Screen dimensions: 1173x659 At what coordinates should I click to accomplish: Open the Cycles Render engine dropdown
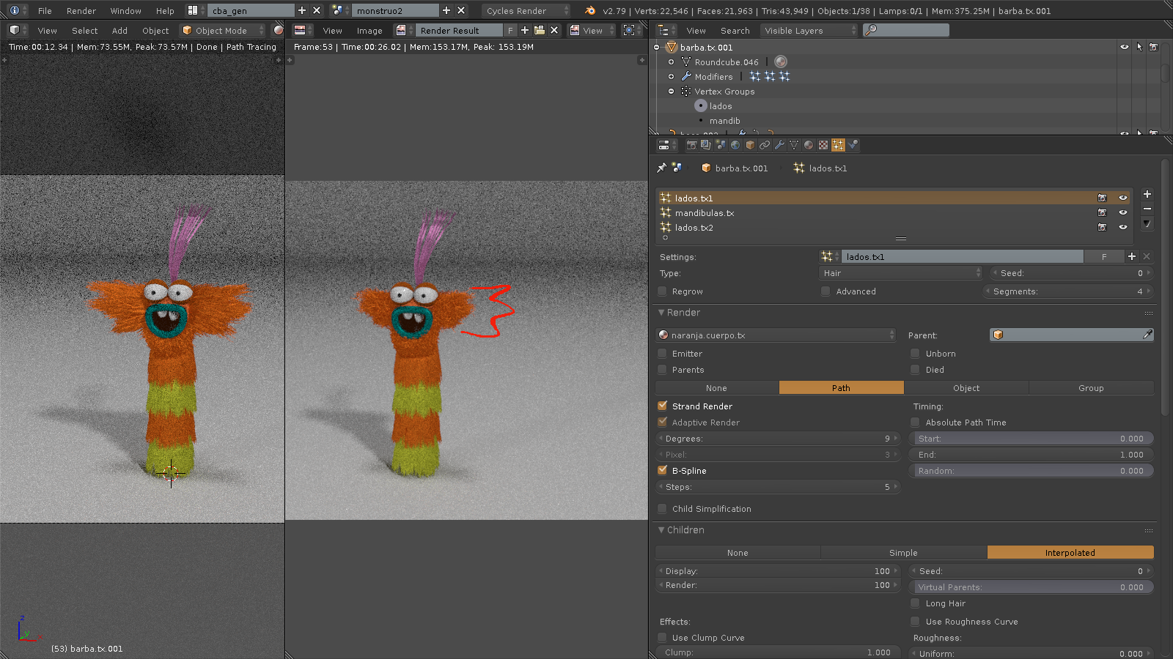coord(526,10)
